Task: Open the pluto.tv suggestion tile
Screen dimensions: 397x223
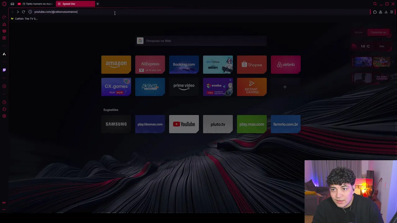Action: pos(218,124)
